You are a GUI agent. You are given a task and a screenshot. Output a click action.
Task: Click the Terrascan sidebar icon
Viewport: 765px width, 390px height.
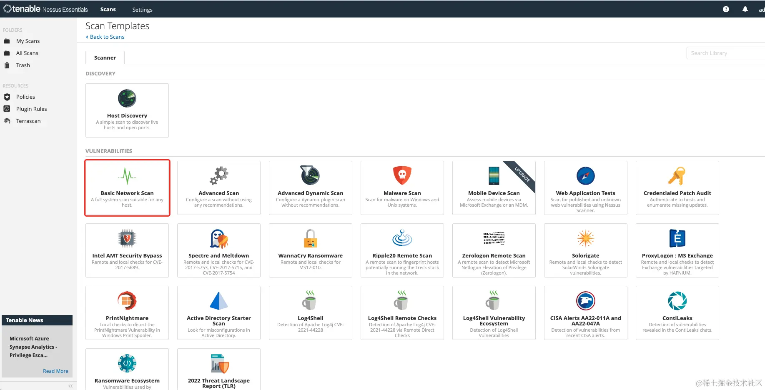pyautogui.click(x=7, y=121)
